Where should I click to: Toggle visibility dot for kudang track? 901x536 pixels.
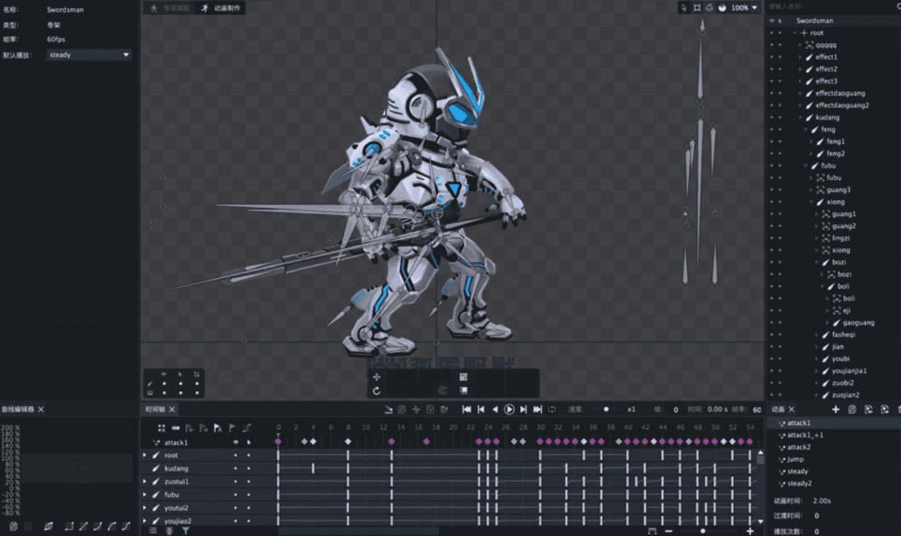click(235, 469)
